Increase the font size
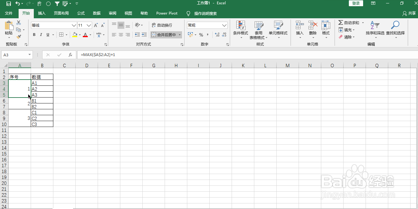Viewport: 418px width, 209px height. pos(96,25)
